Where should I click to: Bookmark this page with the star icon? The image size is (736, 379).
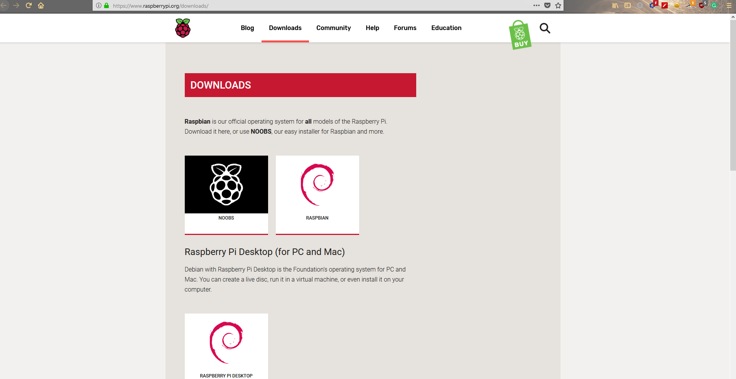tap(558, 5)
